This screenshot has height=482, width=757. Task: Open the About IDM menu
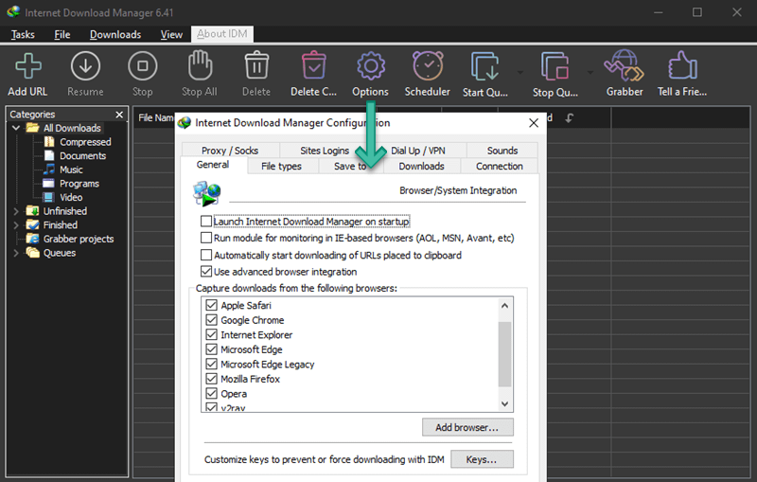click(x=222, y=34)
